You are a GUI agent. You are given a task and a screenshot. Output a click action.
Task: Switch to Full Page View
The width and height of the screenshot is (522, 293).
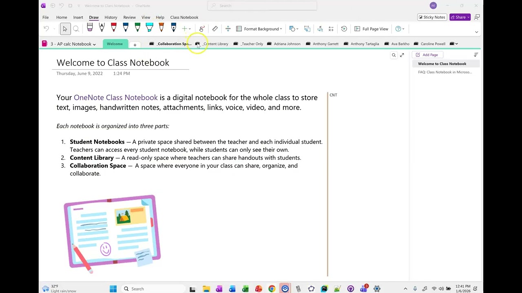pos(371,29)
